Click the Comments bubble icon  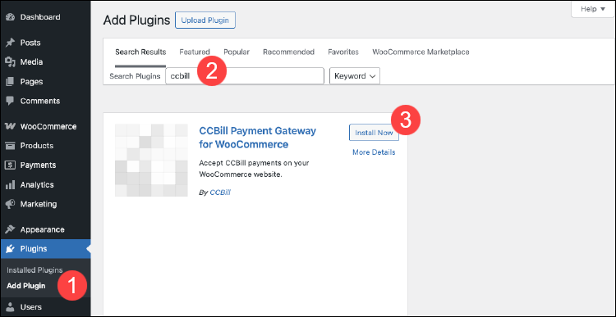[x=10, y=101]
